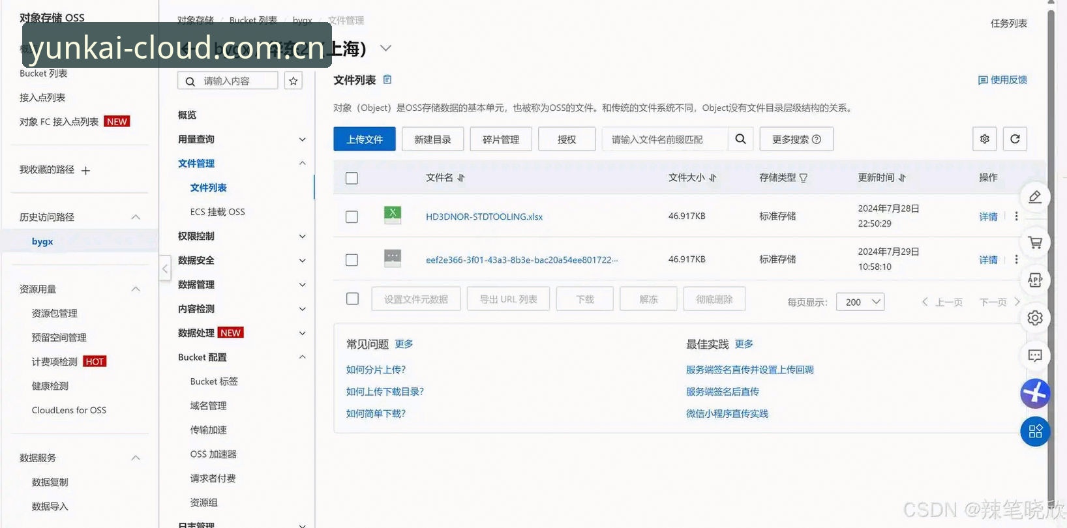
Task: Click the generic file icon of eef2e366 row
Action: coord(393,259)
